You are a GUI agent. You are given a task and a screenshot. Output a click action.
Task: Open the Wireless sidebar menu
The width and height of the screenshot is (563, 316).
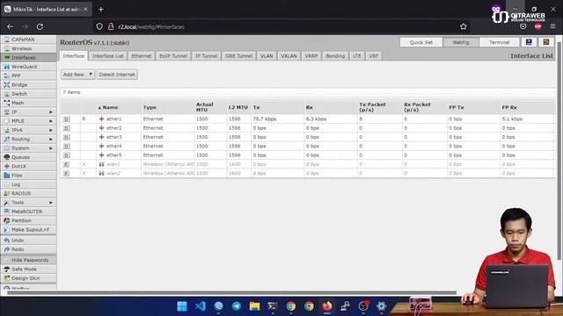tap(28, 48)
